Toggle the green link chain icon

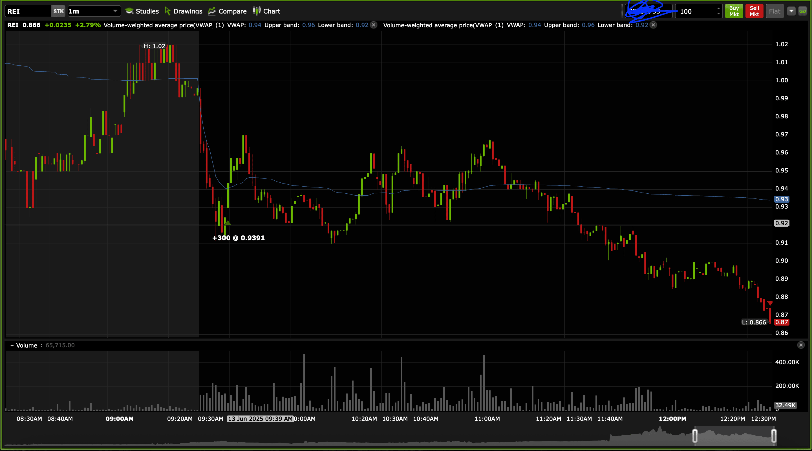802,11
